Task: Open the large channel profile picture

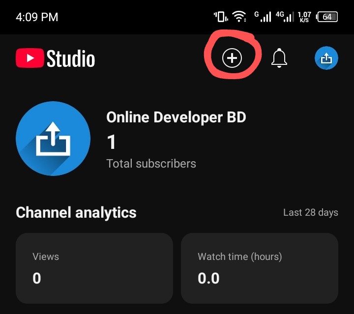Action: [x=53, y=139]
